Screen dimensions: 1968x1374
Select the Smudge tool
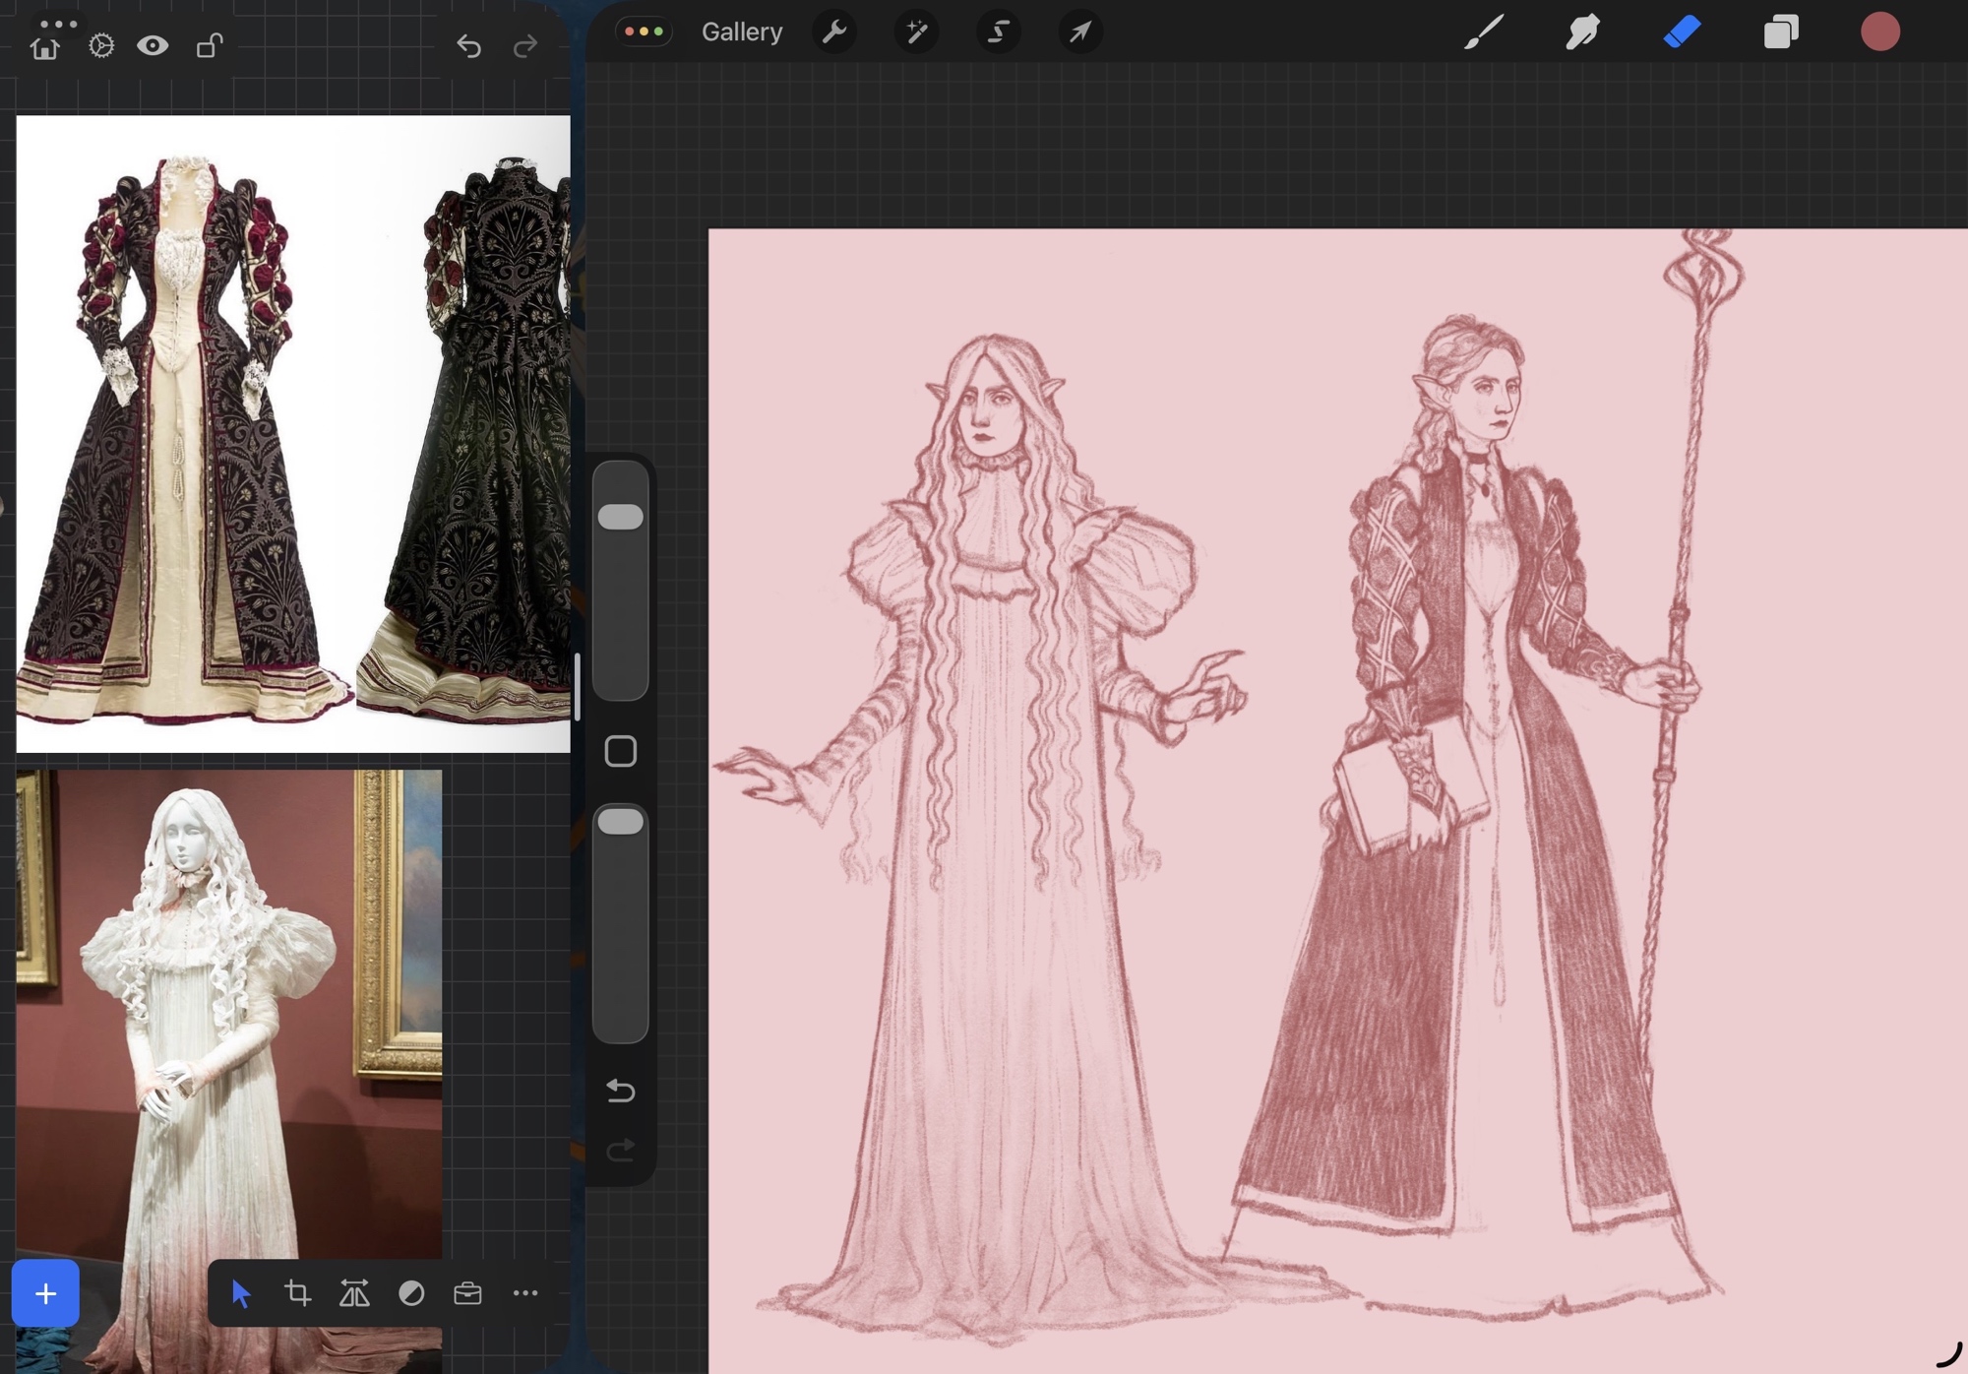pyautogui.click(x=1582, y=32)
